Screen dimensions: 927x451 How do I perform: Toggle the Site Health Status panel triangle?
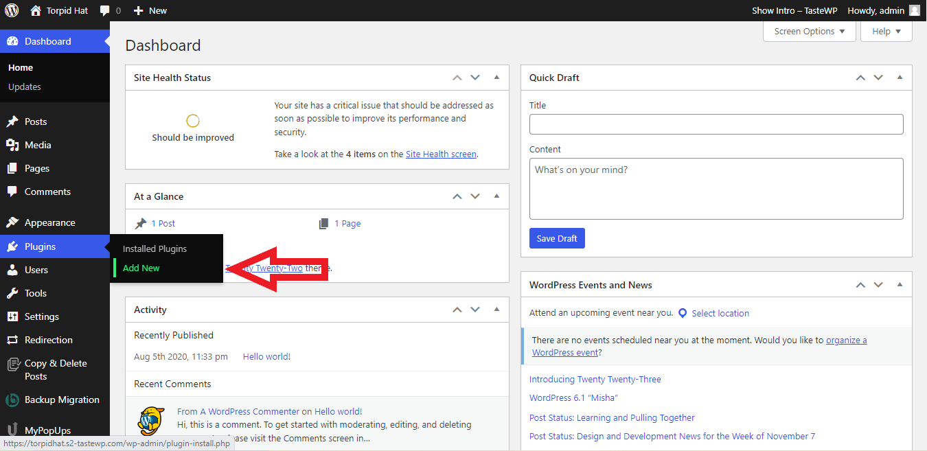[496, 78]
